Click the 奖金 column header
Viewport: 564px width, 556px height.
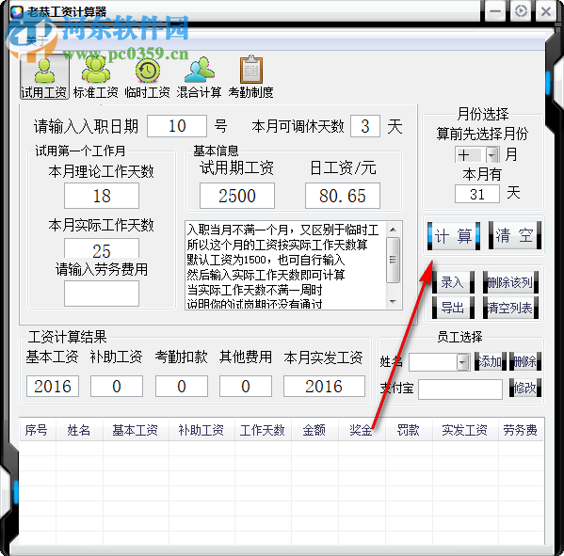(362, 430)
